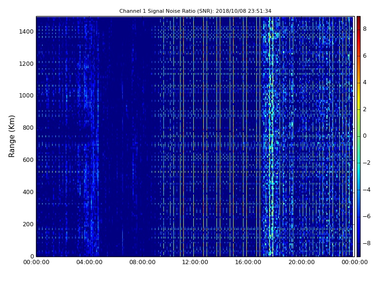Viewport: 379px width, 284px height.
Task: Click the colorbar value 0 label
Action: coord(365,136)
